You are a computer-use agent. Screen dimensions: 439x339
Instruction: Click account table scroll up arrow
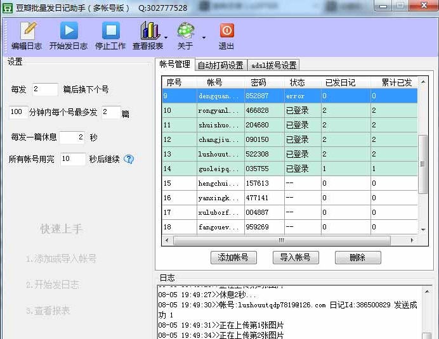coord(423,82)
